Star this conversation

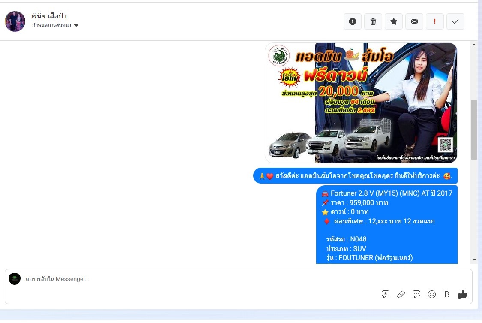coord(393,21)
